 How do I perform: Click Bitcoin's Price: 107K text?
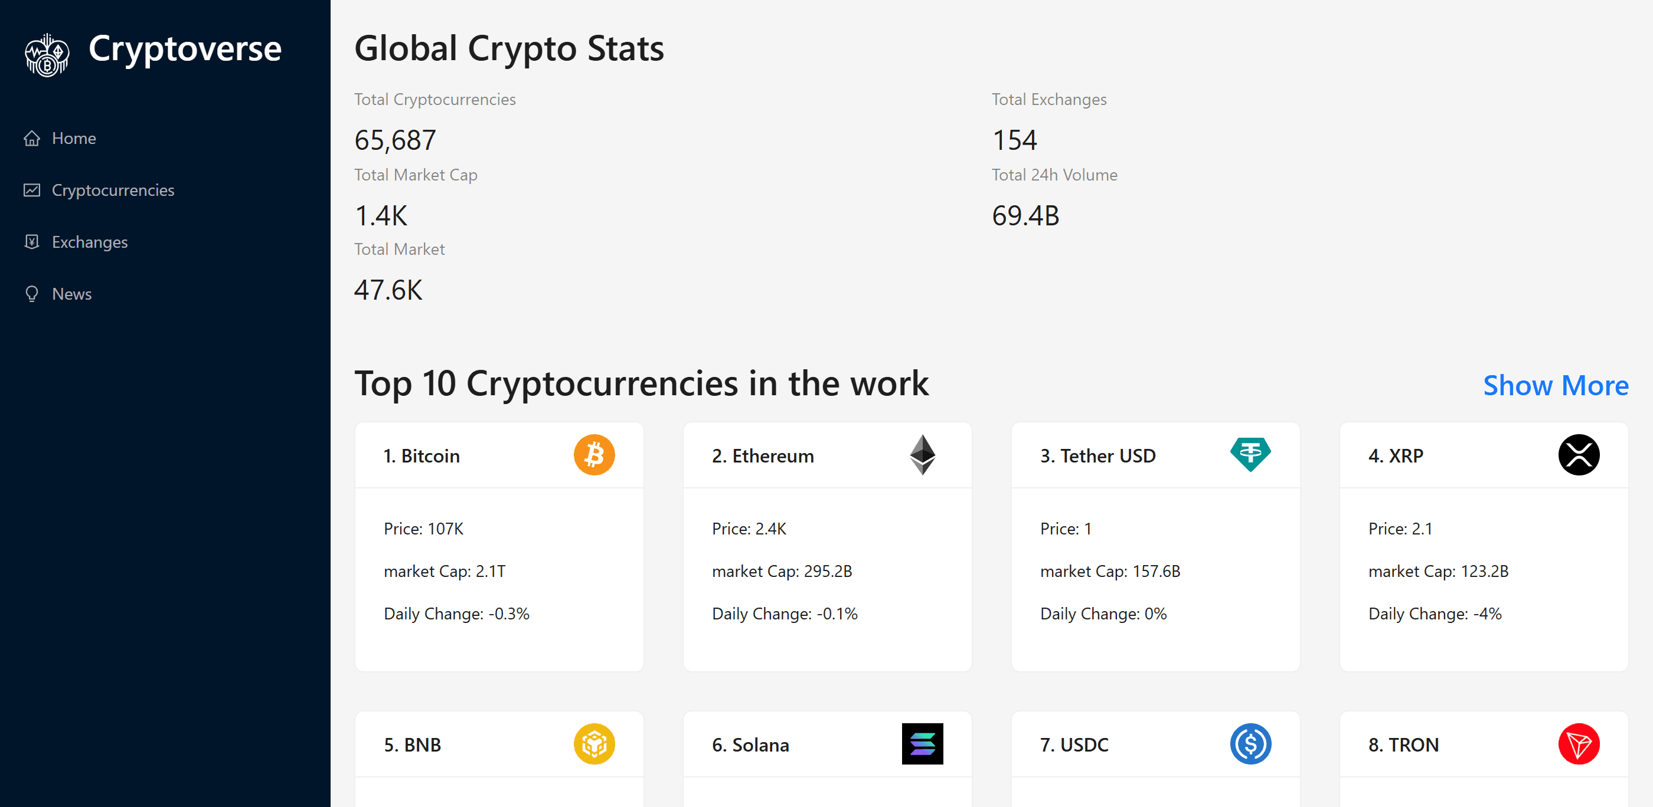point(423,529)
